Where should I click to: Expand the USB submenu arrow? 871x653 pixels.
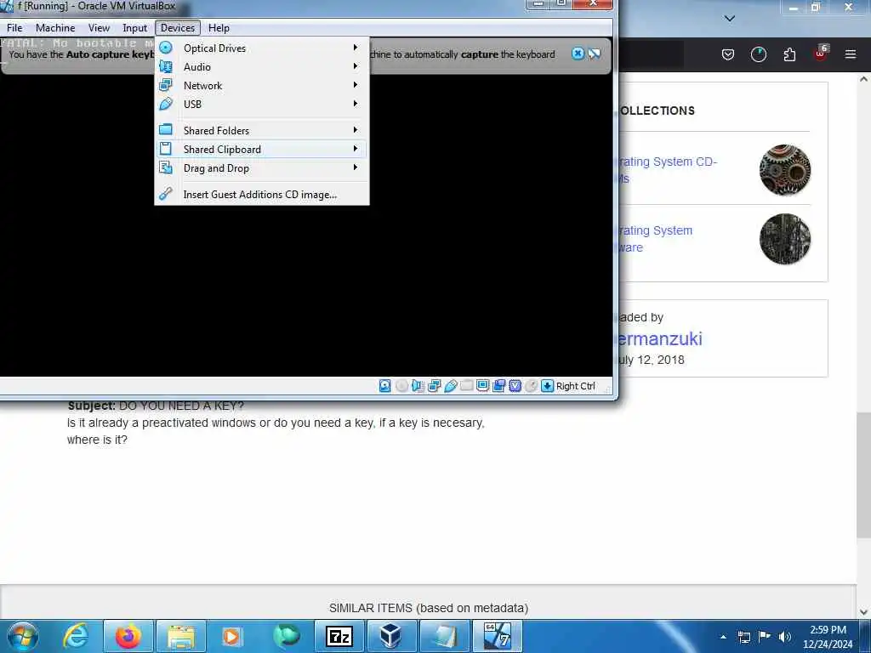click(356, 104)
